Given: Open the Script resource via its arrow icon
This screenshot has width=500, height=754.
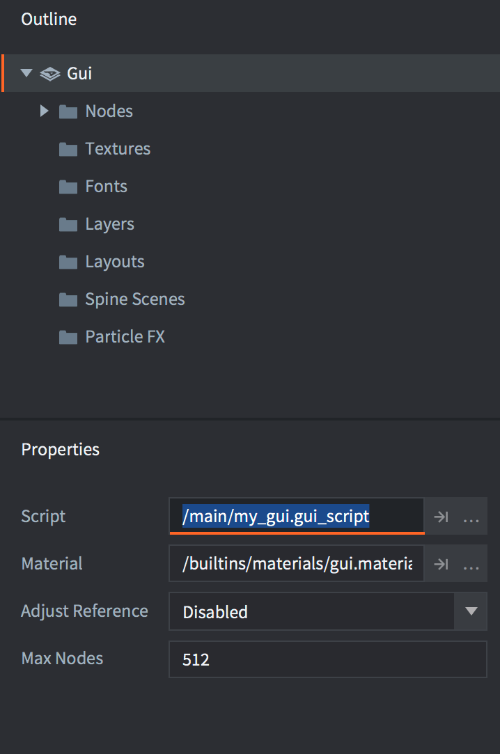Looking at the screenshot, I should pos(441,517).
